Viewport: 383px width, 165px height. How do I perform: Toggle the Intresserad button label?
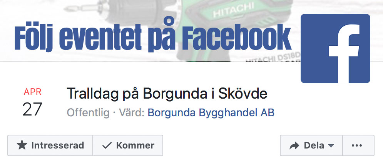tap(58, 145)
